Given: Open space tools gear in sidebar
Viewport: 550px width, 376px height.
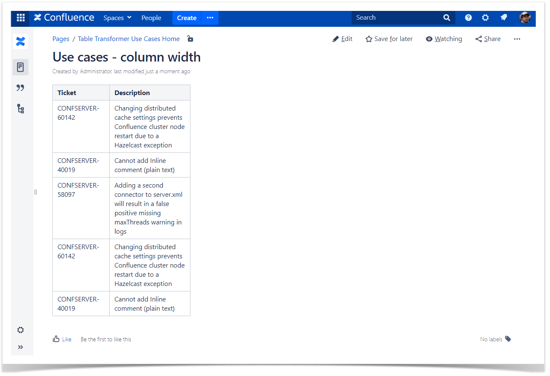Looking at the screenshot, I should click(21, 330).
